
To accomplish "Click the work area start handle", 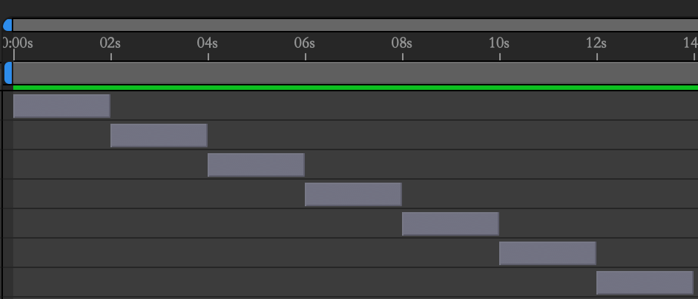I will pyautogui.click(x=8, y=73).
